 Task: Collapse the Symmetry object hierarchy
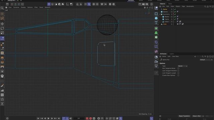[x=160, y=14]
